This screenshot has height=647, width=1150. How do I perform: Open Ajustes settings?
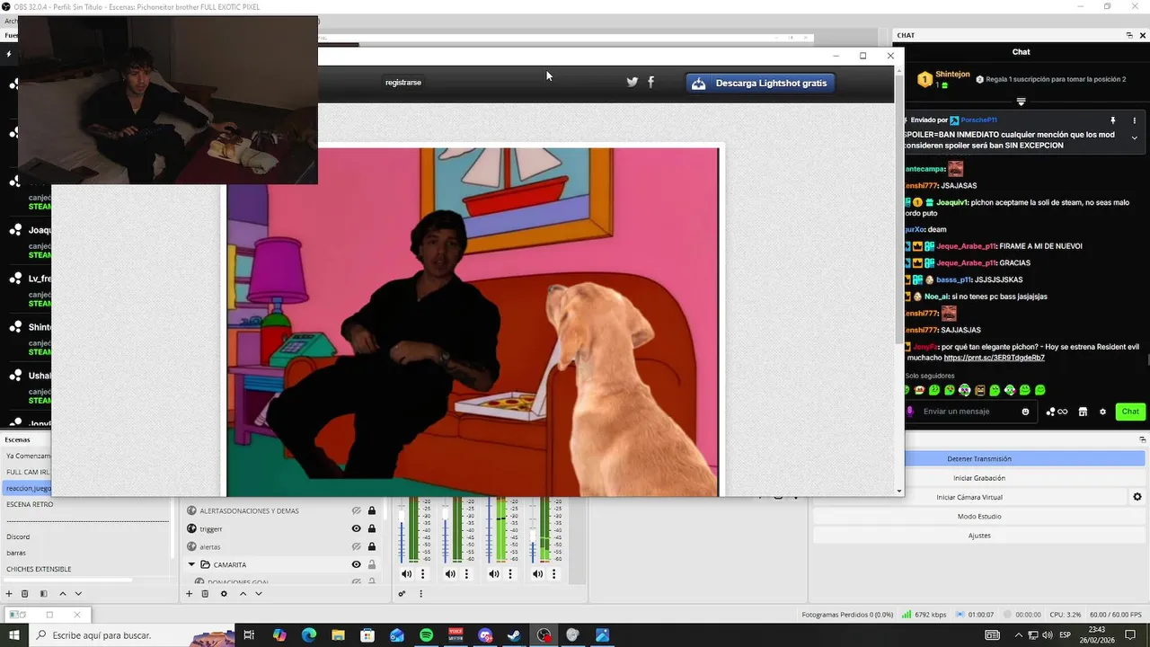(x=979, y=536)
